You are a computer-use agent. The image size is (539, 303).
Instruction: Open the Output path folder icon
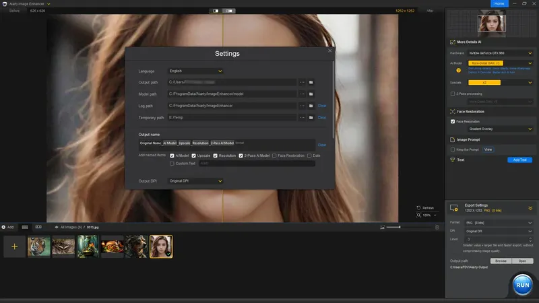click(311, 82)
